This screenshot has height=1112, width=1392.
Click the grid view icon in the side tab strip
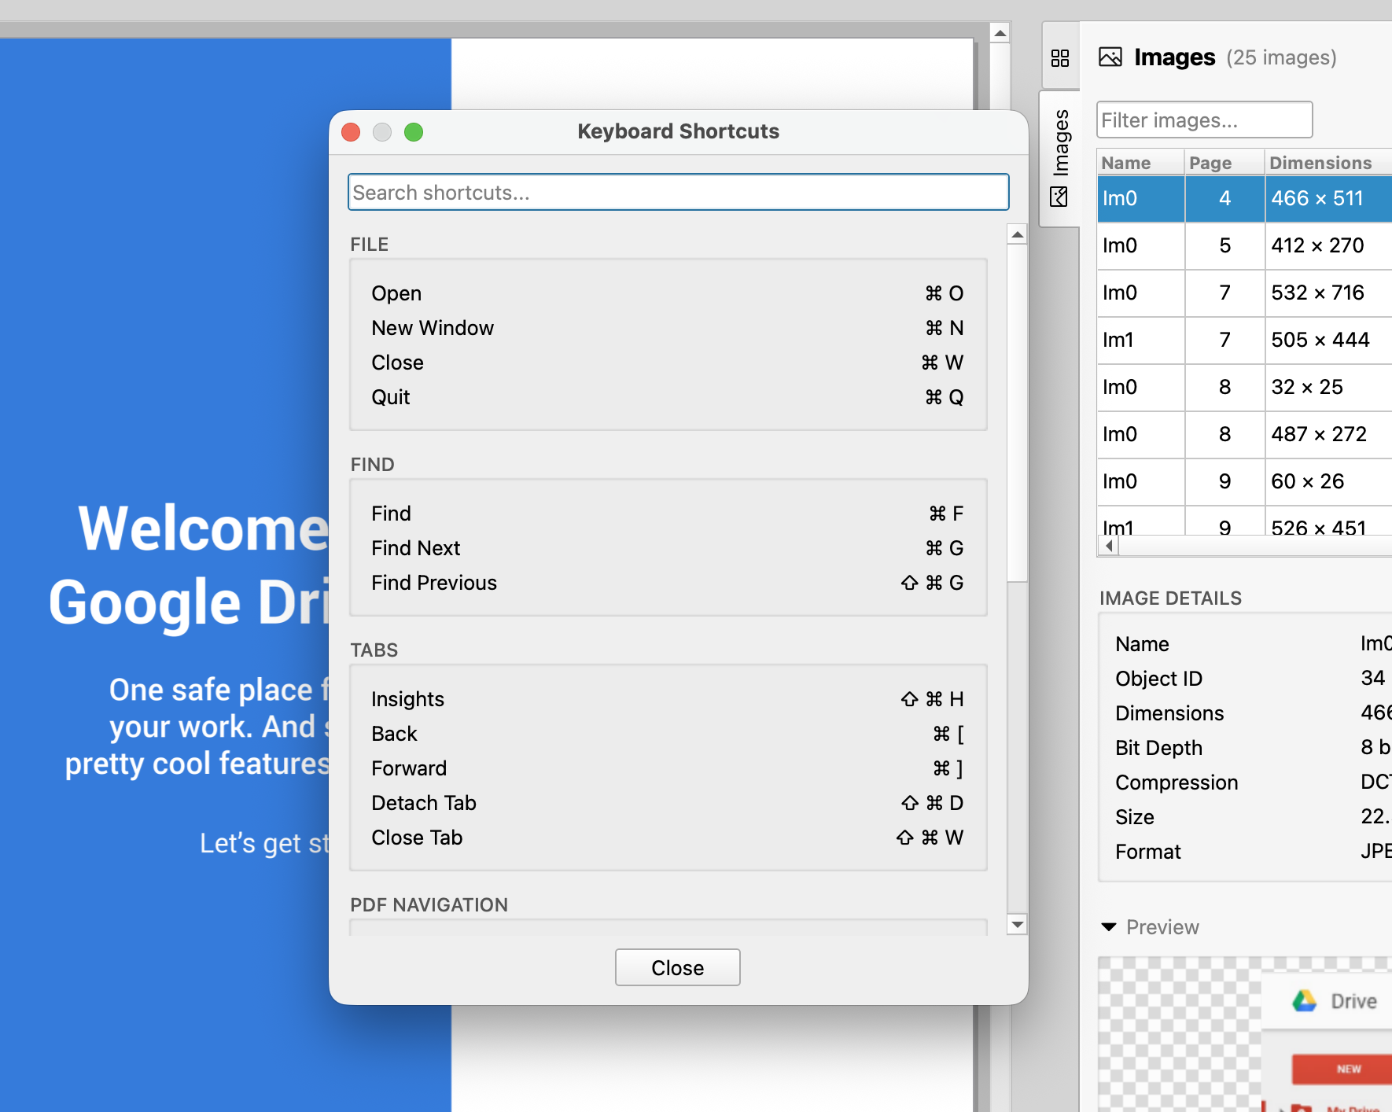(x=1060, y=58)
